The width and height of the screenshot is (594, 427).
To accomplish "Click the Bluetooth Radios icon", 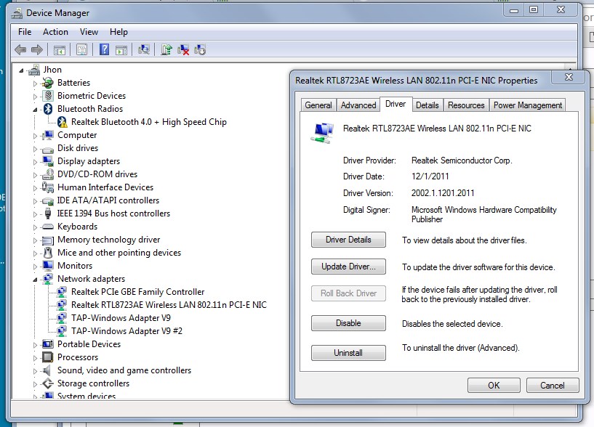I will (x=48, y=109).
